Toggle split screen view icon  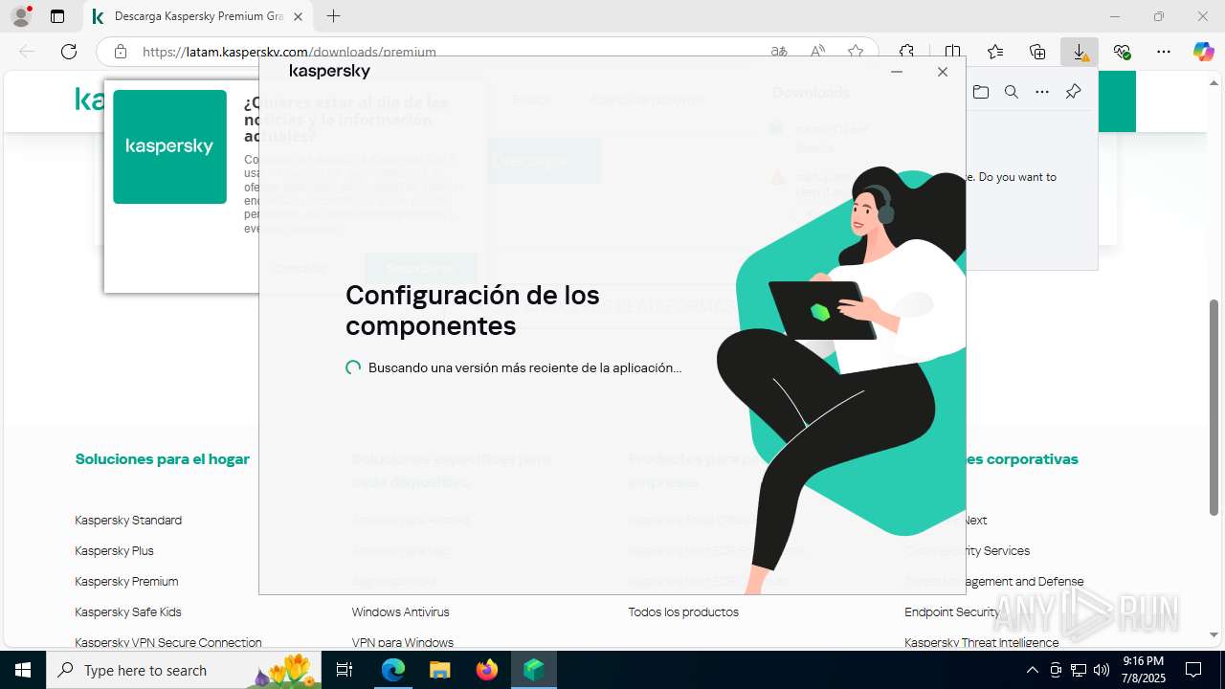952,52
